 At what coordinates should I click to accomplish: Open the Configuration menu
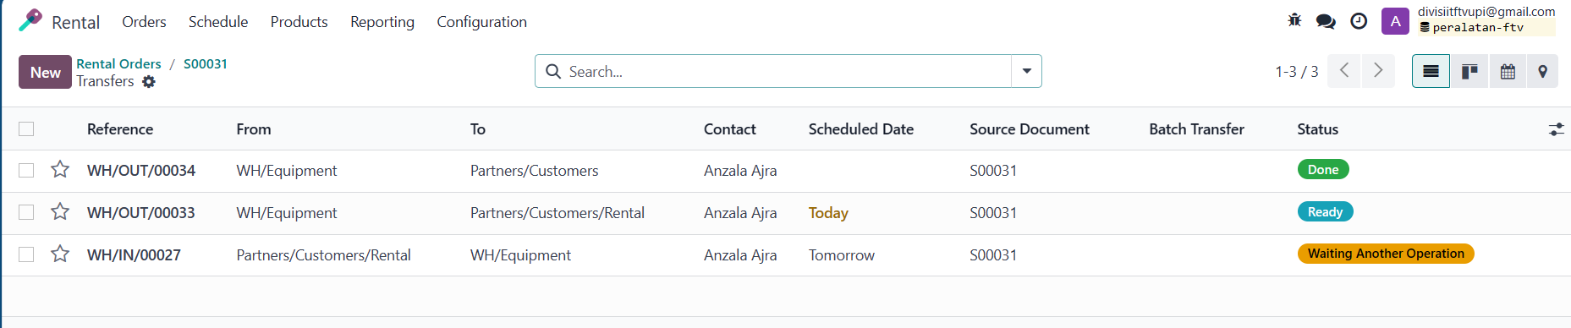click(x=481, y=22)
